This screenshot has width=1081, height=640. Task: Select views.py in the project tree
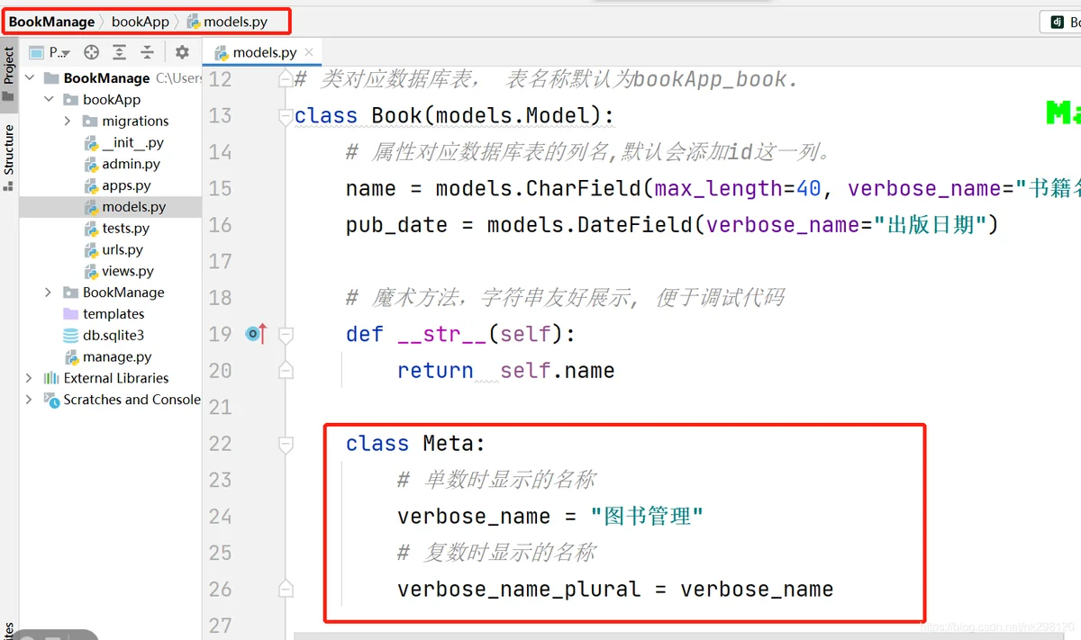(x=111, y=271)
